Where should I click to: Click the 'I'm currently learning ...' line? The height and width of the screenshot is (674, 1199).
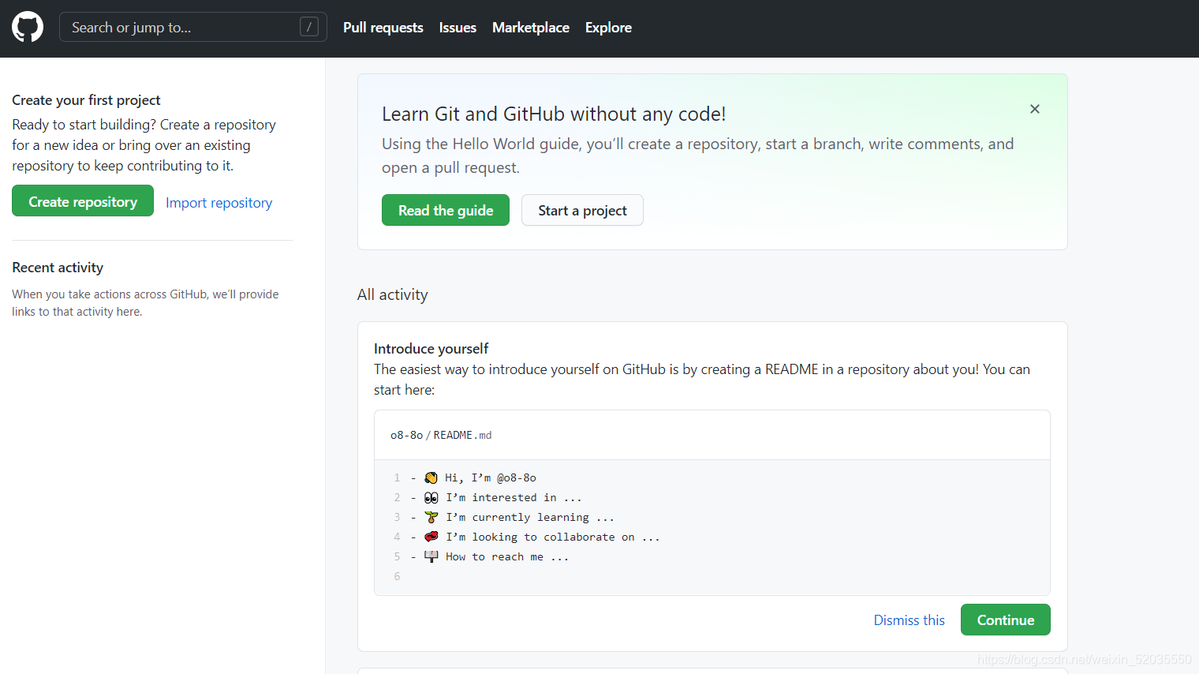click(x=530, y=517)
